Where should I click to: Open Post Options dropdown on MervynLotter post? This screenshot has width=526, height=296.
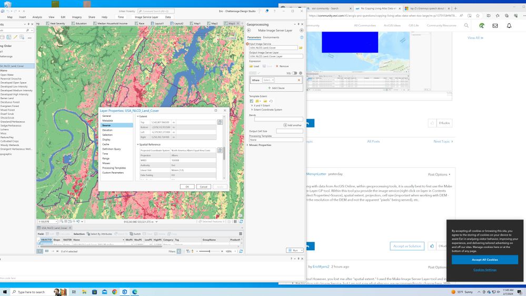pyautogui.click(x=439, y=174)
